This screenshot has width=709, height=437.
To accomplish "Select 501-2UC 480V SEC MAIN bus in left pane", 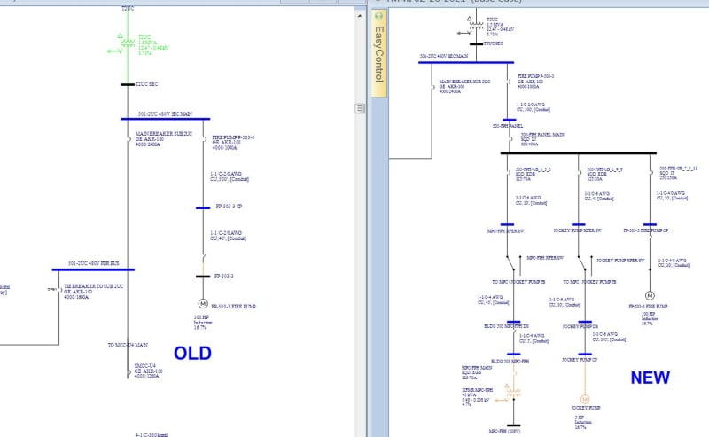I will pos(165,119).
